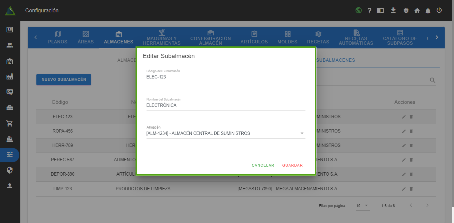
Task: Click the search magnifier icon
Action: [433, 80]
